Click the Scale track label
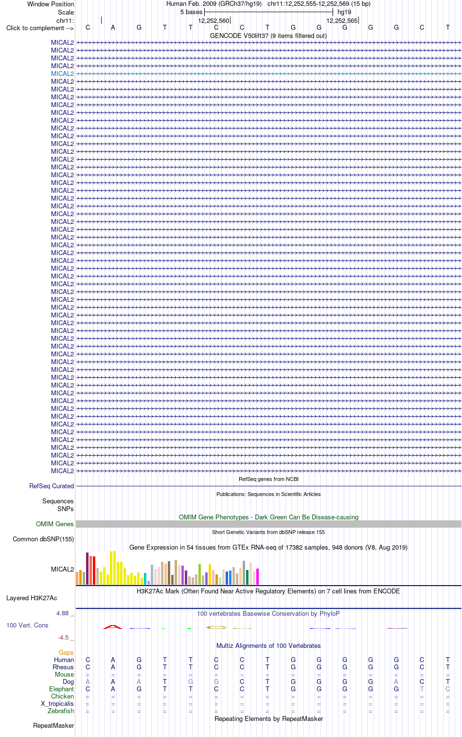The height and width of the screenshot is (737, 462). [x=66, y=12]
